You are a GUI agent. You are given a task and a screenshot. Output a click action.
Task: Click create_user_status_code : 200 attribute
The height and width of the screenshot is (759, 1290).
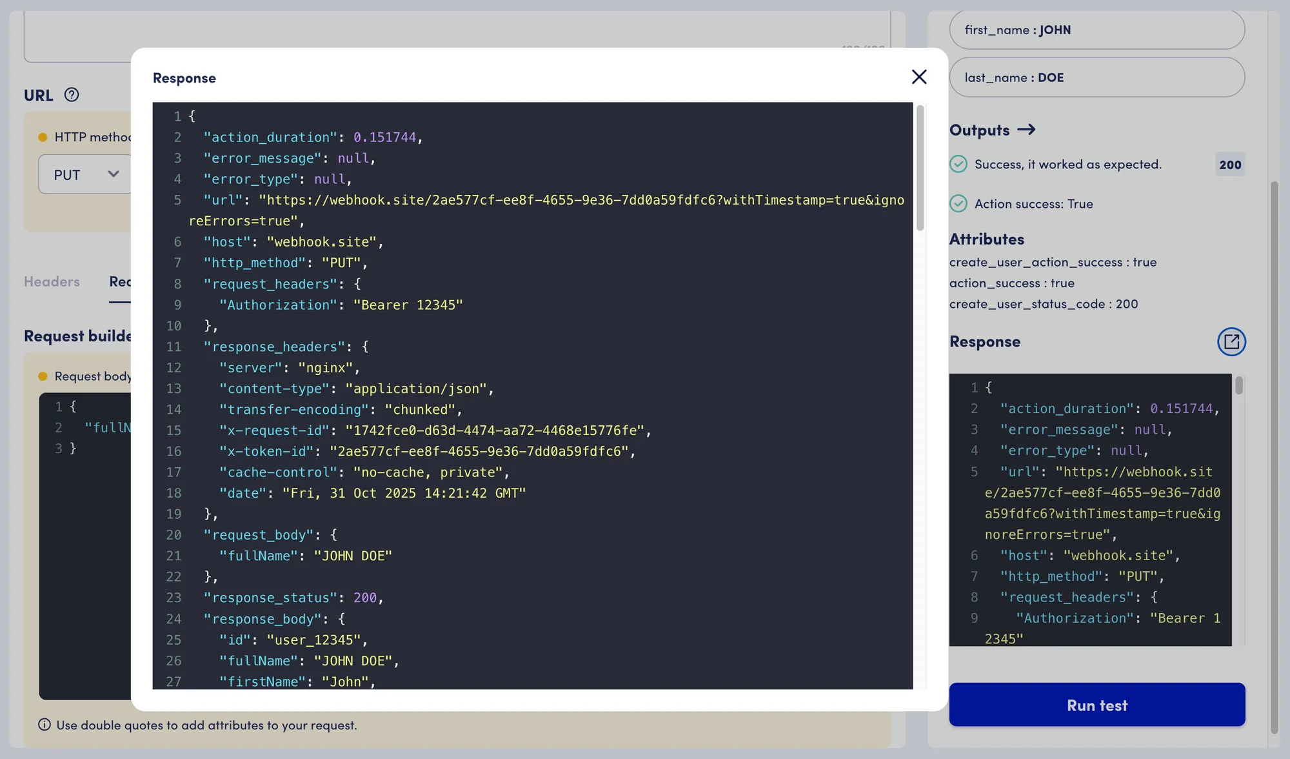point(1044,303)
